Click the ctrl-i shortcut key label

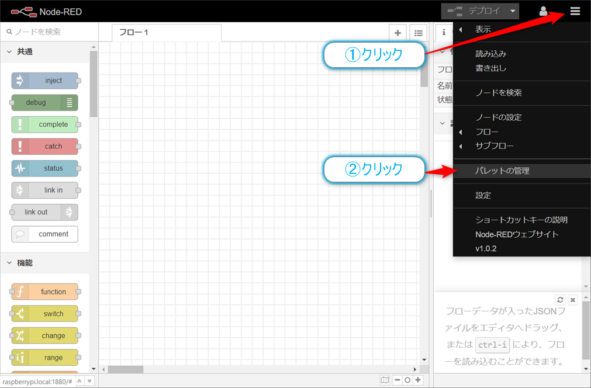(x=492, y=345)
